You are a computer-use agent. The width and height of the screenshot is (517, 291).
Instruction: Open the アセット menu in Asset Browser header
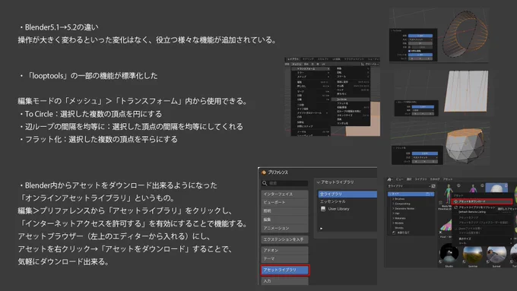pyautogui.click(x=448, y=179)
